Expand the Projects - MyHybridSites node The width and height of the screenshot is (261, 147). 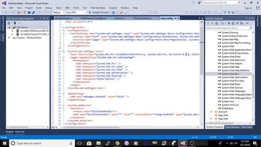coord(9,38)
